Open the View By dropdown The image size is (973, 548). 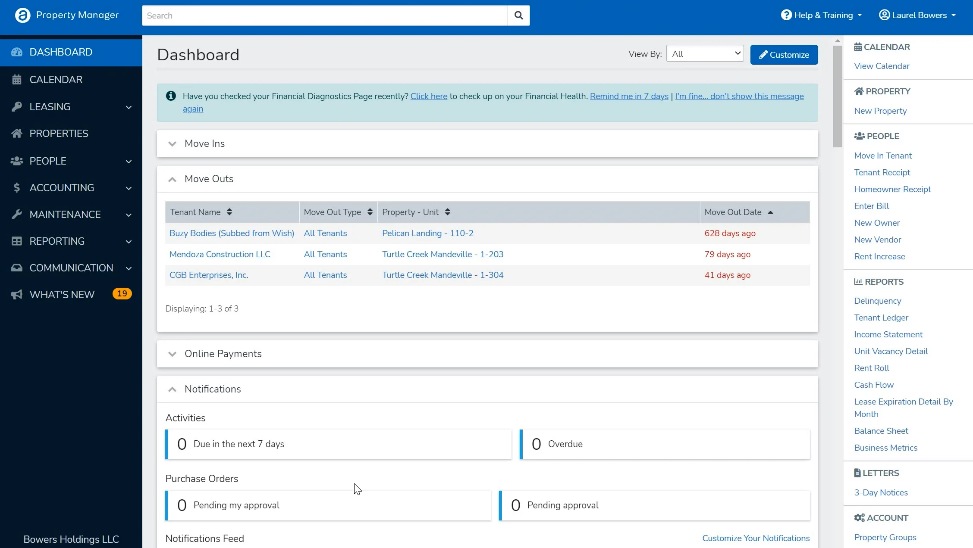(705, 54)
